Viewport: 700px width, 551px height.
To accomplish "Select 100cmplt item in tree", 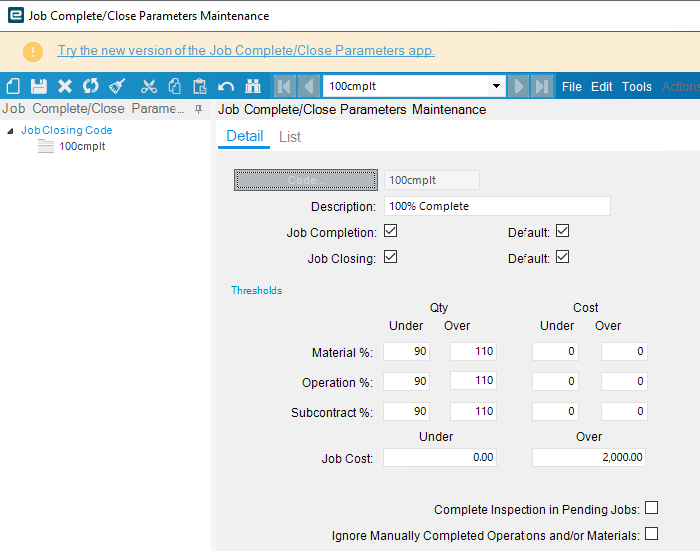I will tap(82, 147).
